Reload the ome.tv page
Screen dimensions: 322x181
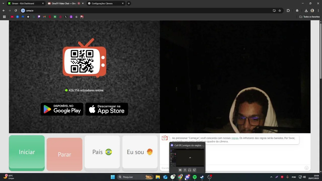[x=16, y=11]
